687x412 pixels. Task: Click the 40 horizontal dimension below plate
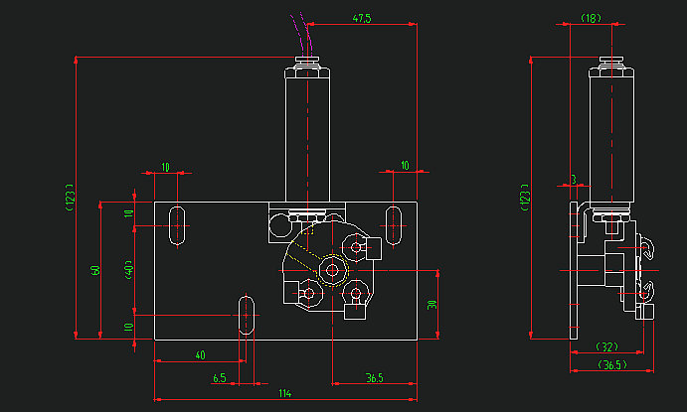(200, 355)
